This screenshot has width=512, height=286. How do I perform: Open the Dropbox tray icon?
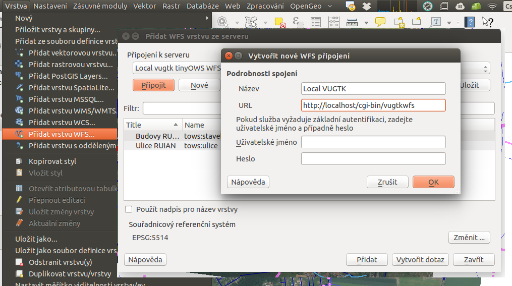[367, 6]
